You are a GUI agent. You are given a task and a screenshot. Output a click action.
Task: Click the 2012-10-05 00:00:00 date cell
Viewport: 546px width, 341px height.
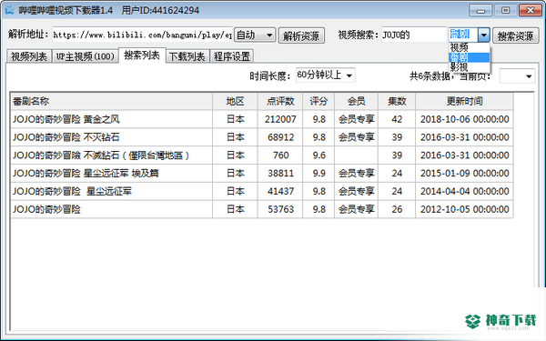tap(464, 209)
